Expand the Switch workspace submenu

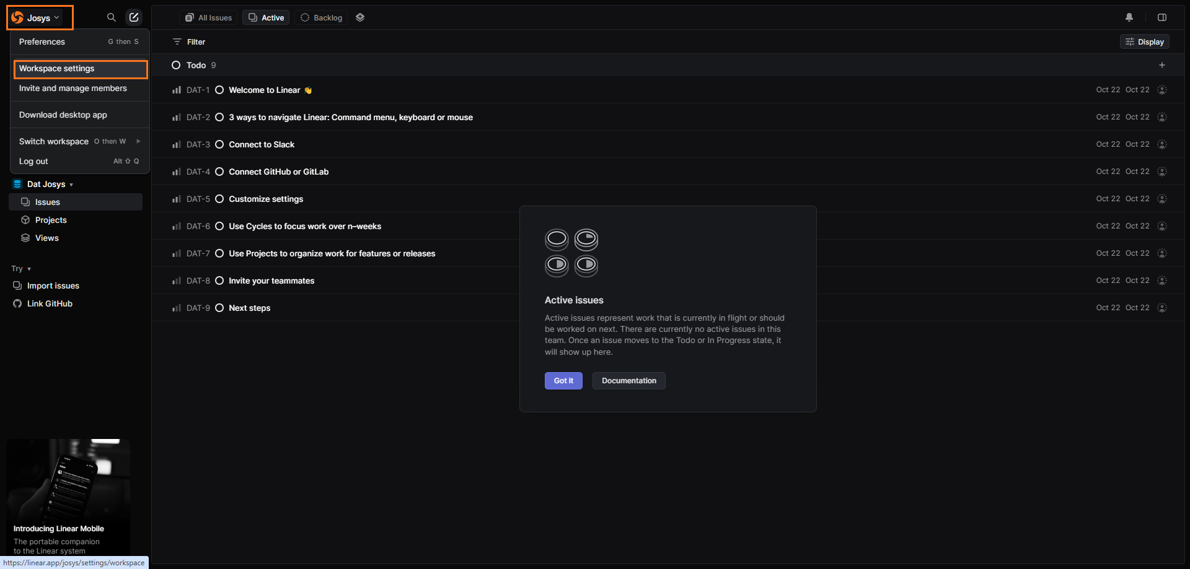pyautogui.click(x=80, y=141)
